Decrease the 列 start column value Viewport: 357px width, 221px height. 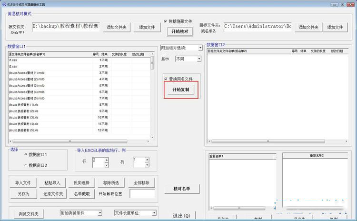(147, 165)
